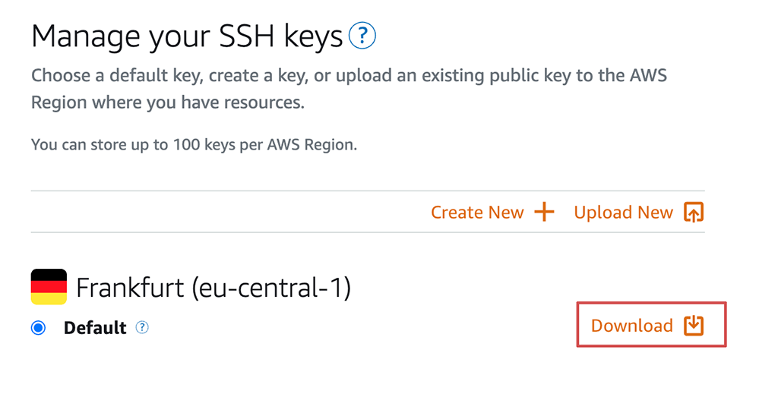
Task: Click the eu-central-1 region code in parentheses
Action: [271, 288]
